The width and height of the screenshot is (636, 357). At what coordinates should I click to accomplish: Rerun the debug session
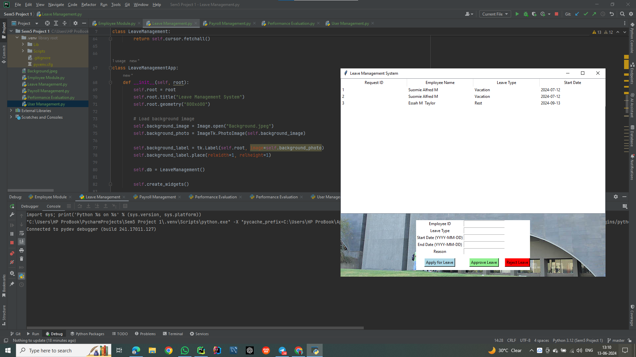12,206
